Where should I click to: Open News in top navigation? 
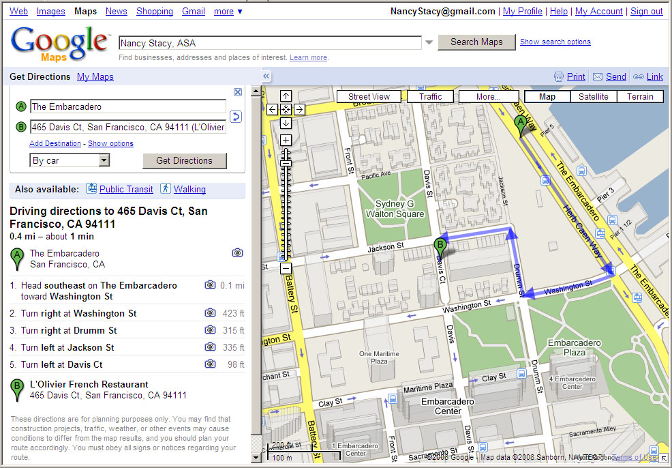pyautogui.click(x=117, y=12)
